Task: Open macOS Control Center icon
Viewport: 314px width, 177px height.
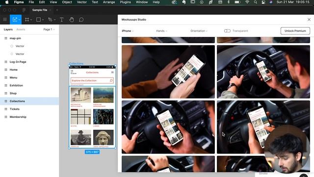Action: pyautogui.click(x=263, y=2)
